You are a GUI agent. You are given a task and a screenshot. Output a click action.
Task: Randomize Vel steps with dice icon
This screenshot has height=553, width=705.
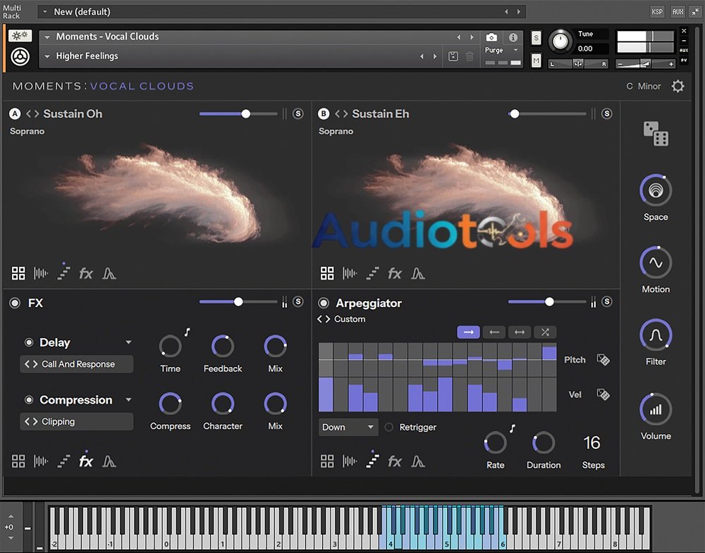pyautogui.click(x=603, y=394)
